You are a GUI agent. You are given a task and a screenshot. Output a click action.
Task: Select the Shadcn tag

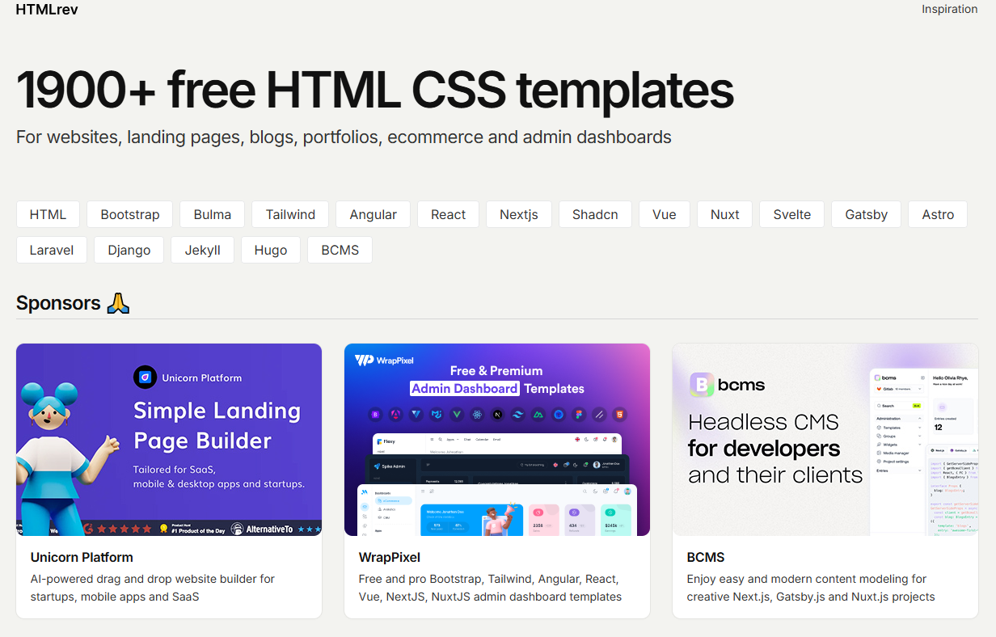click(x=595, y=214)
